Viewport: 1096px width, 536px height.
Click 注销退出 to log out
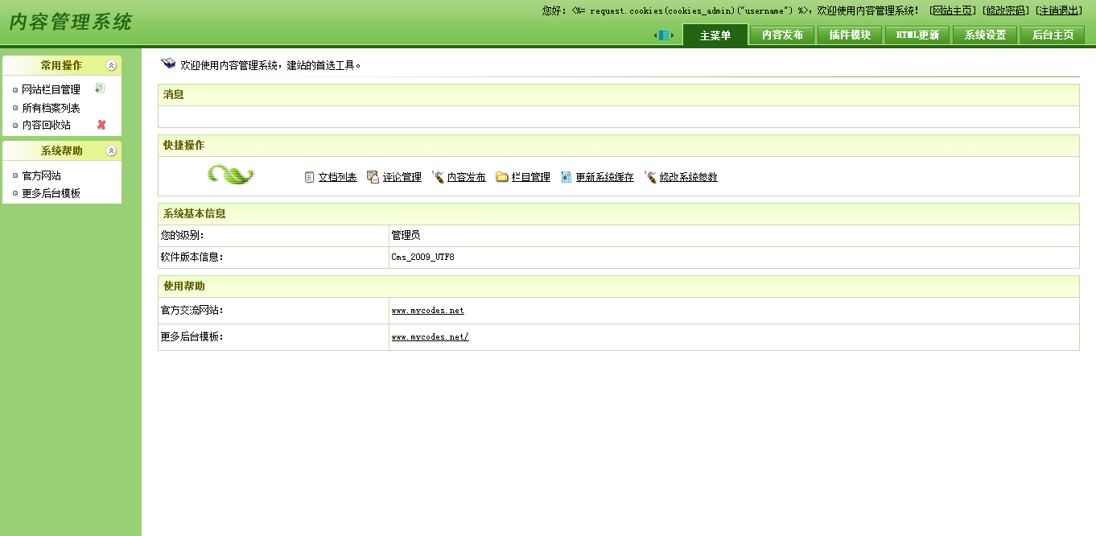tap(1059, 10)
